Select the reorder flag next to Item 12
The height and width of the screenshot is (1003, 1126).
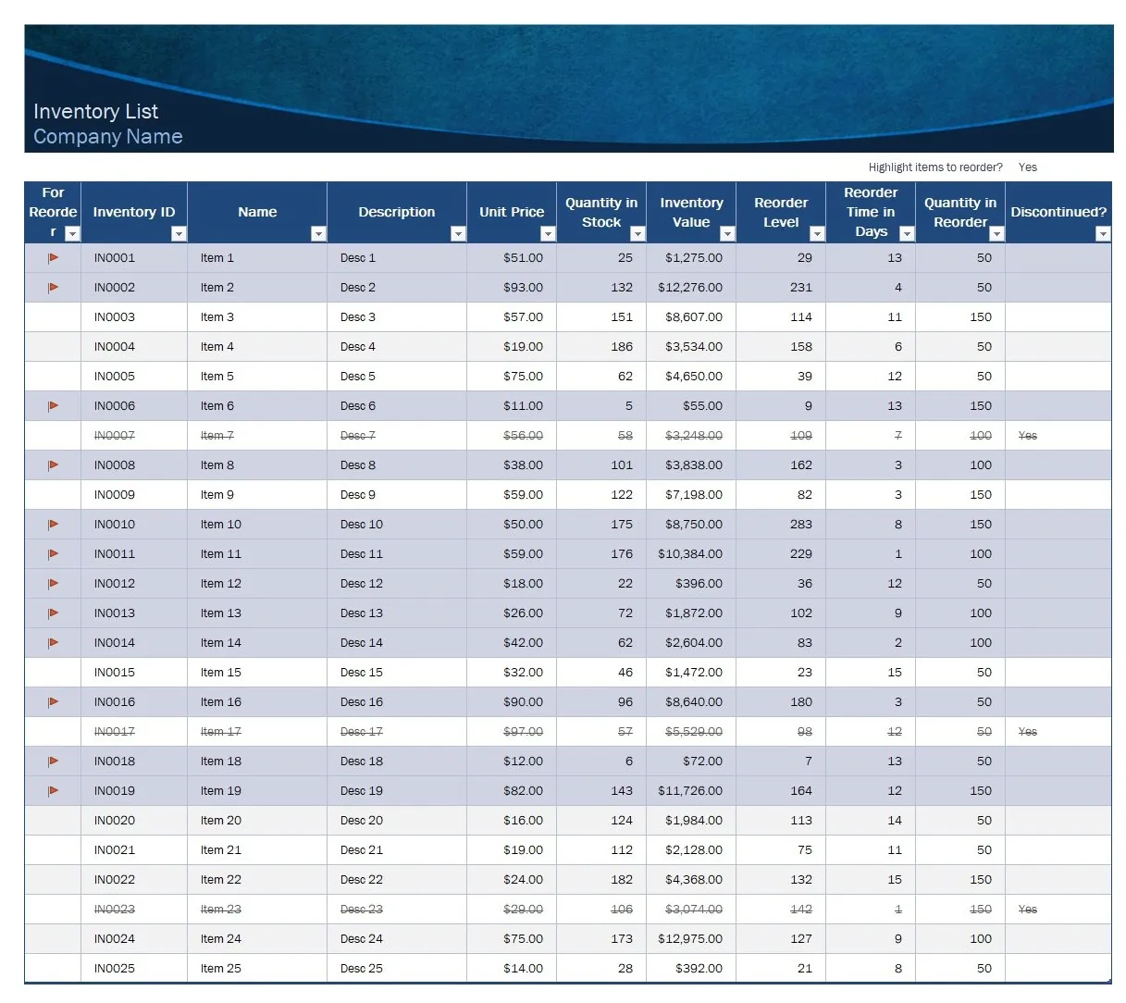[x=53, y=584]
